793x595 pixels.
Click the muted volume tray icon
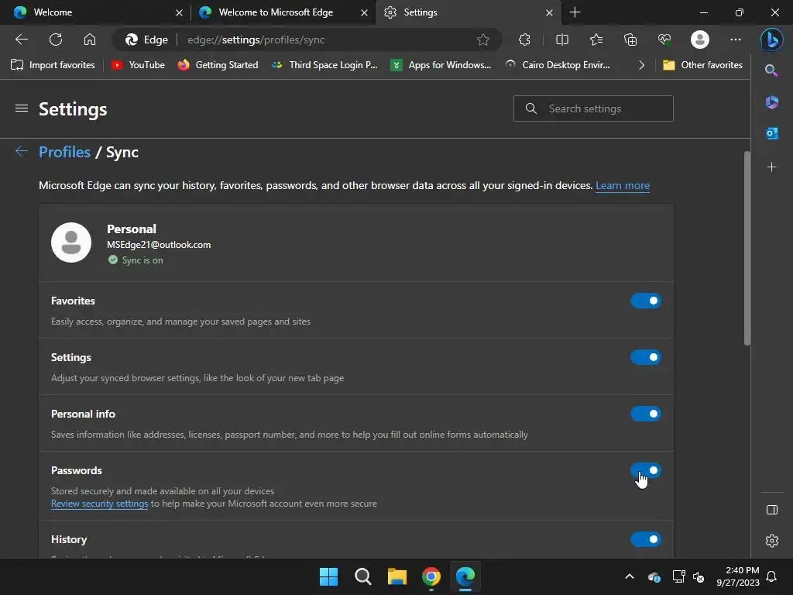coord(699,576)
